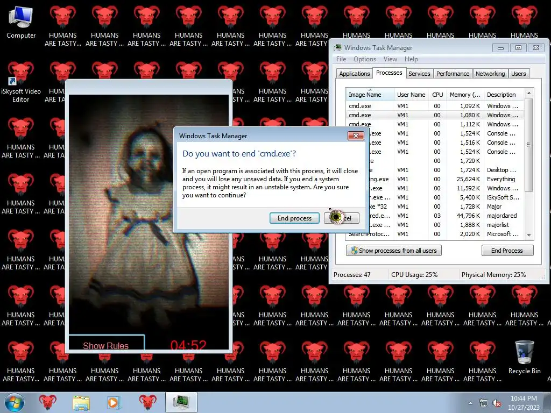Sort processes by User Name column

point(411,95)
